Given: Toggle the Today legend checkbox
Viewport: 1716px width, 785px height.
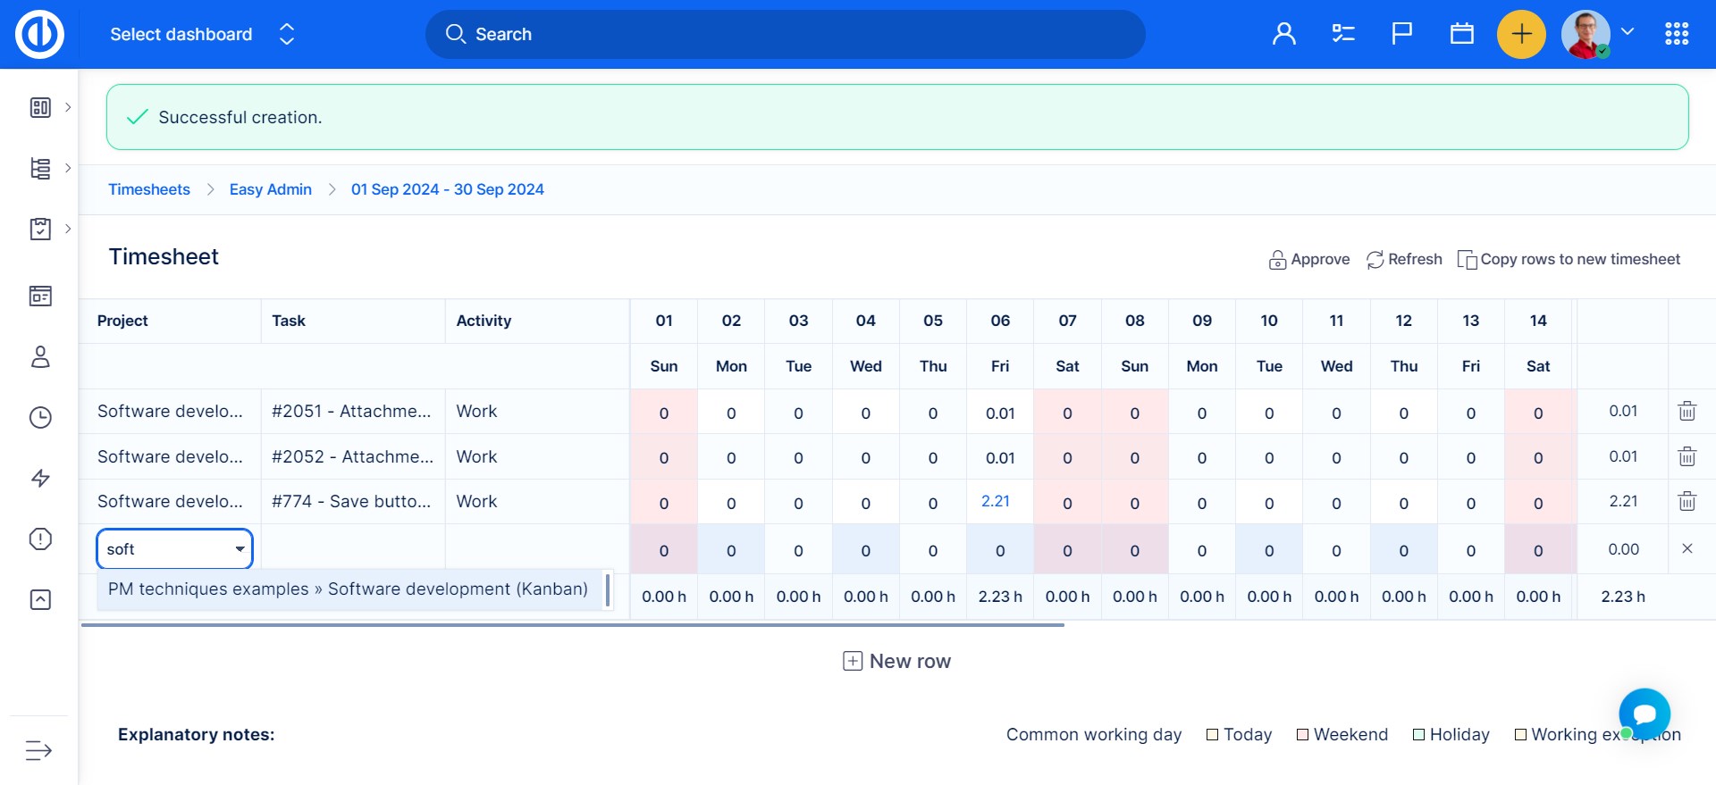Looking at the screenshot, I should (x=1212, y=735).
